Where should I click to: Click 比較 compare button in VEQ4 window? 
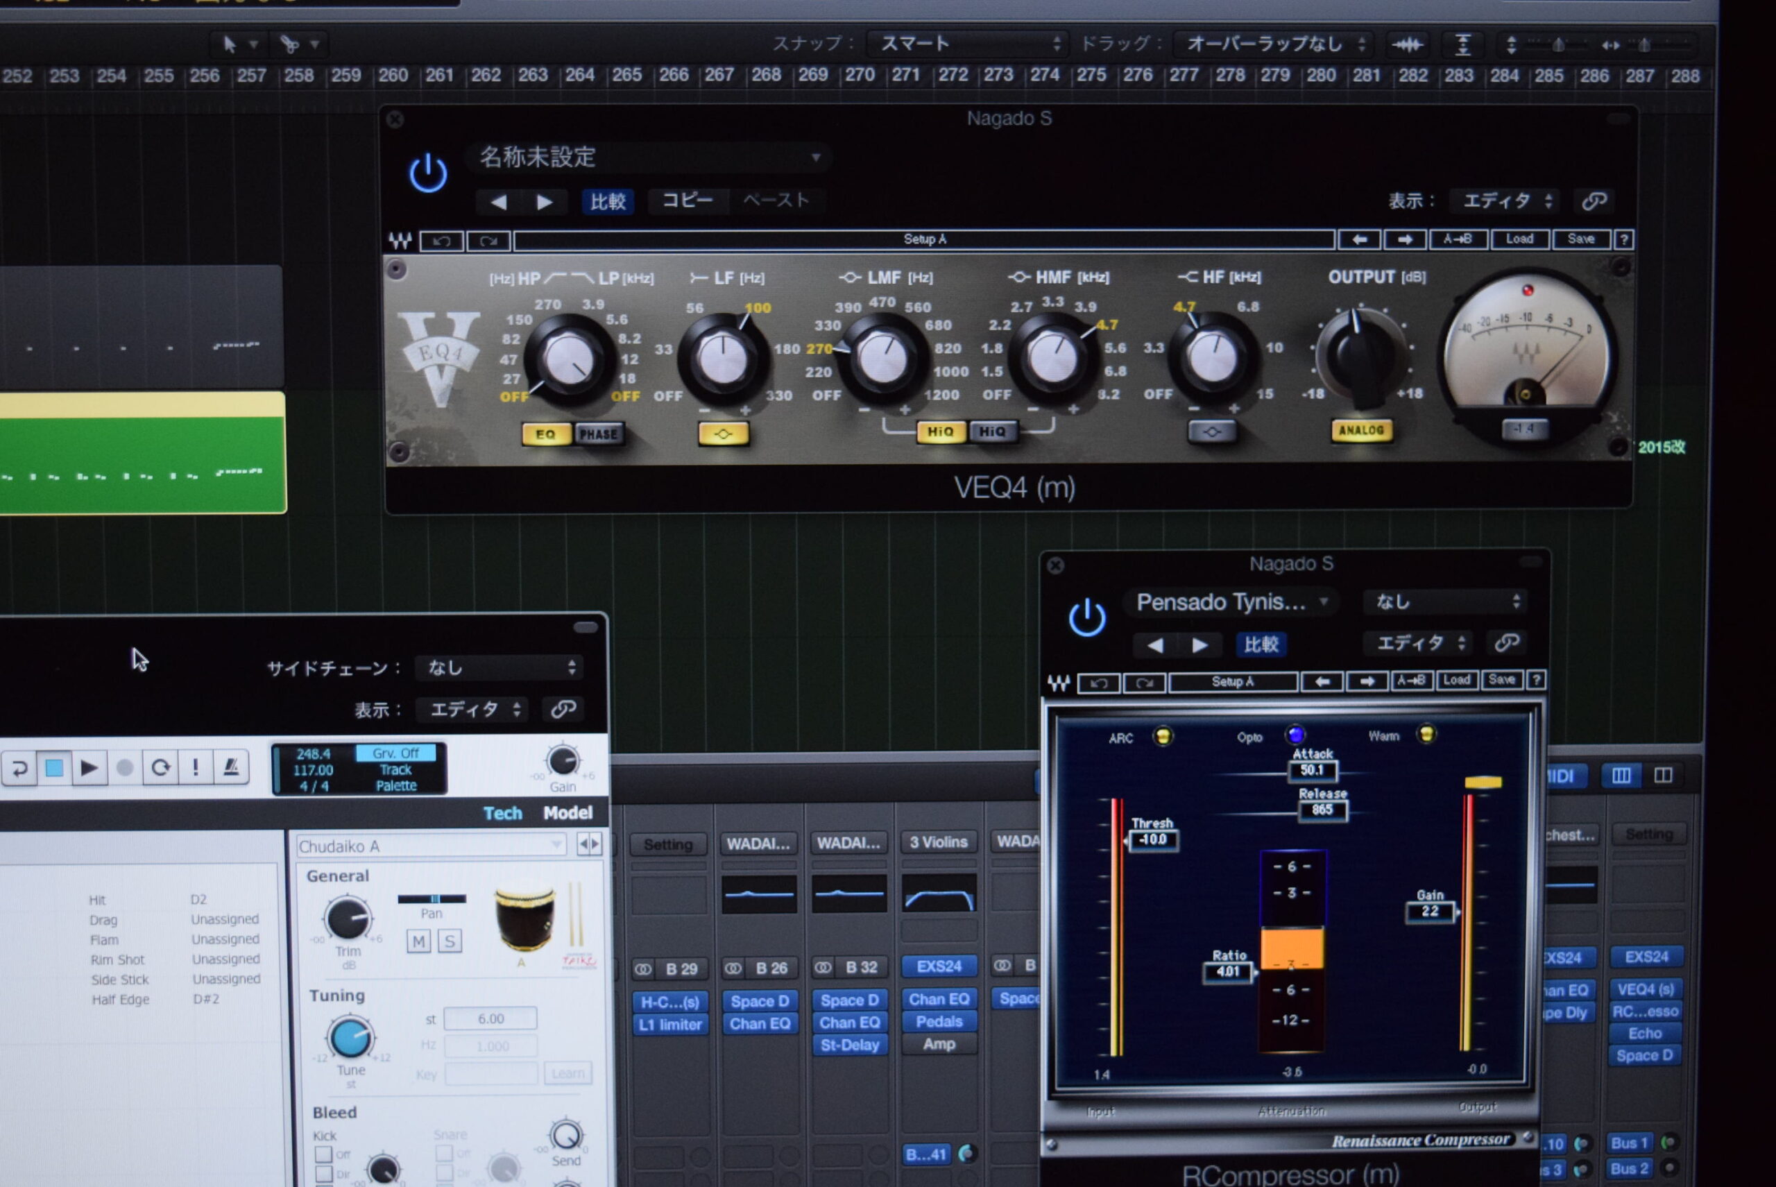(x=608, y=201)
